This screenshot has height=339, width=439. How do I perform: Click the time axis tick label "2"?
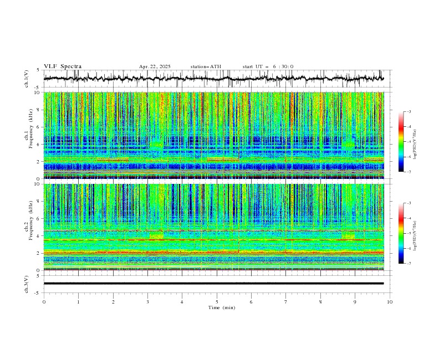pyautogui.click(x=113, y=302)
